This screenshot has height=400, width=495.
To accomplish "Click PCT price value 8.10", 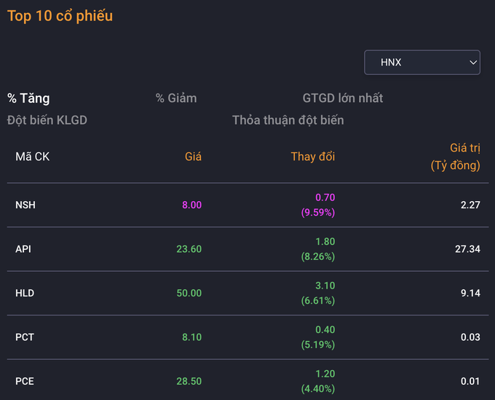I will click(191, 337).
